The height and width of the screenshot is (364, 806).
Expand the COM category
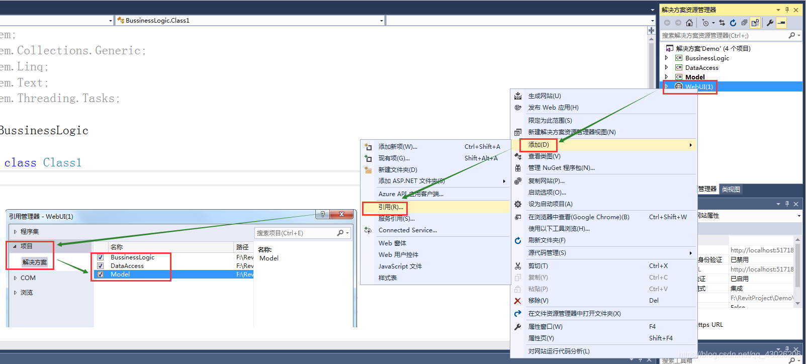[15, 278]
